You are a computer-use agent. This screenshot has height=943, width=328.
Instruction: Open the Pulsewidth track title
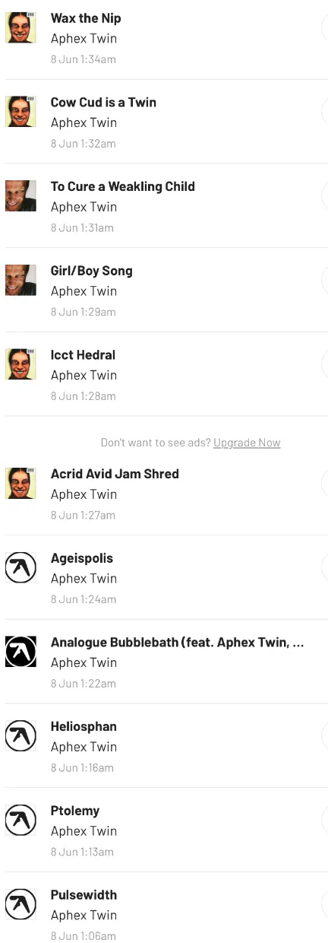coord(84,895)
